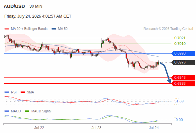
Task: Click the MACD Signal green legend swatch
Action: click(x=27, y=111)
